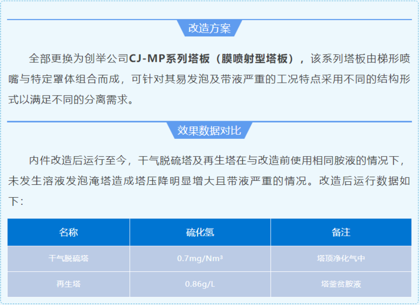Click the 再生塔 table cell
This screenshot has width=420, height=305.
tap(68, 284)
